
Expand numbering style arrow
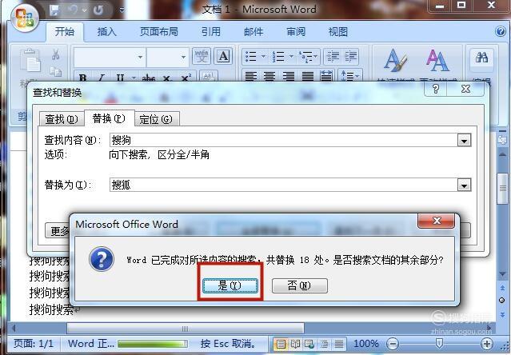291,57
